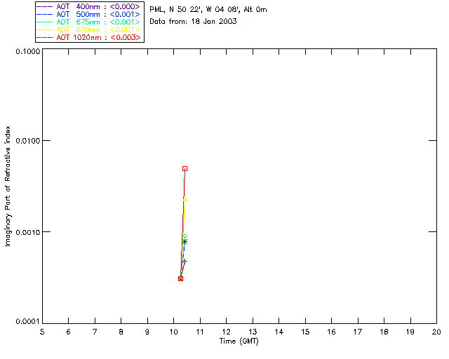Image resolution: width=449 pixels, height=359 pixels.
Task: Click the blue dashed line sample in legend
Action: click(45, 14)
